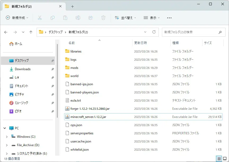229x162 pixels.
Task: Click the Delete trash can icon
Action: (x=103, y=18)
